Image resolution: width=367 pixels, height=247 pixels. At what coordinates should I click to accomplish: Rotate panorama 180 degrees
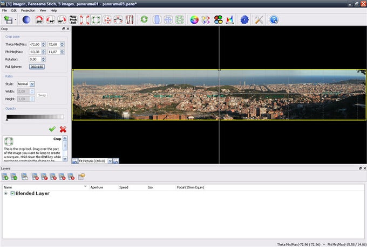(x=39, y=19)
